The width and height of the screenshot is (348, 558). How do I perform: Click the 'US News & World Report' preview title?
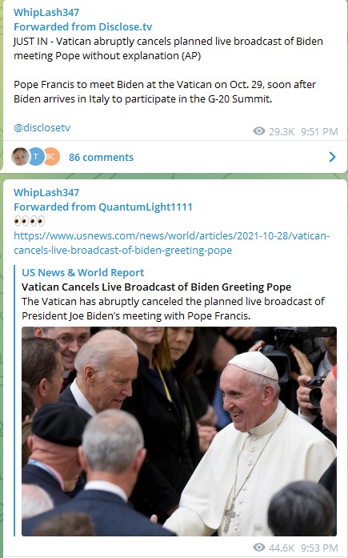pyautogui.click(x=83, y=272)
